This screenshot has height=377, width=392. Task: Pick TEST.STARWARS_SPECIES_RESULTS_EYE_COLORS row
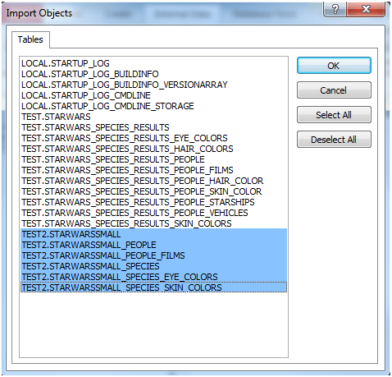pyautogui.click(x=153, y=138)
